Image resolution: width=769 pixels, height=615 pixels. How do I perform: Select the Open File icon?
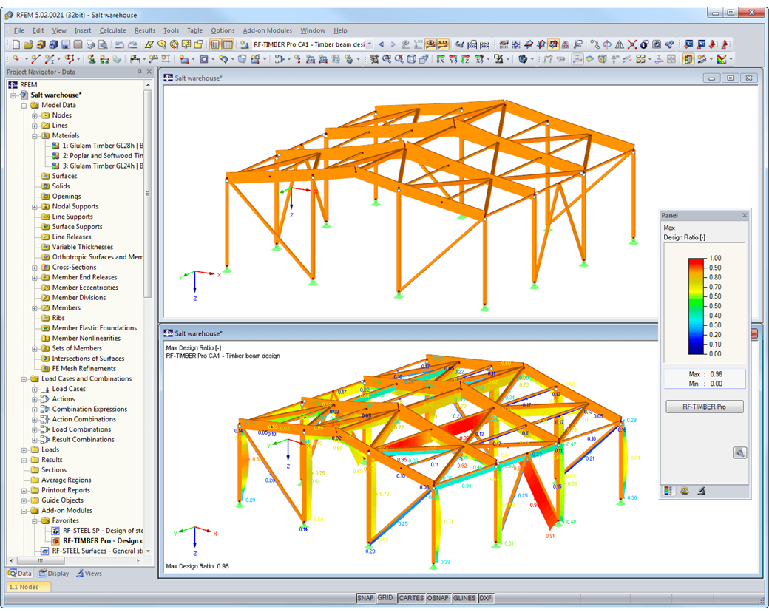(27, 44)
